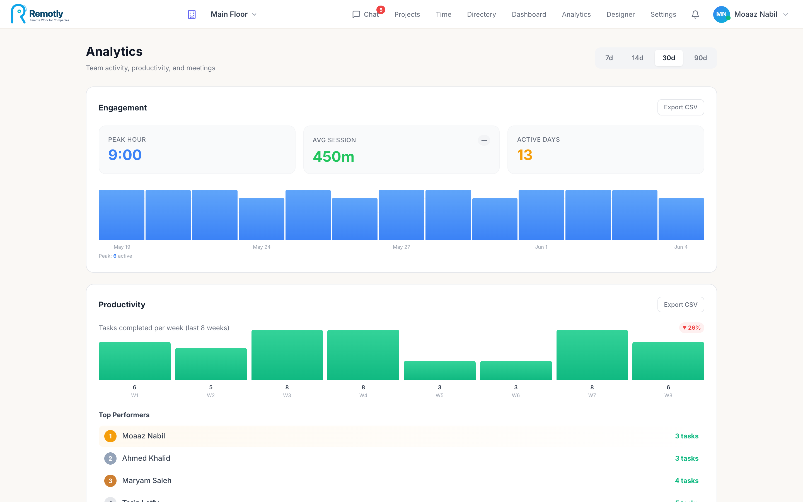The width and height of the screenshot is (803, 502).
Task: Open the notifications bell
Action: coord(695,14)
